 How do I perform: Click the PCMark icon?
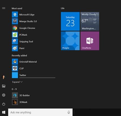pyautogui.click(x=15, y=35)
